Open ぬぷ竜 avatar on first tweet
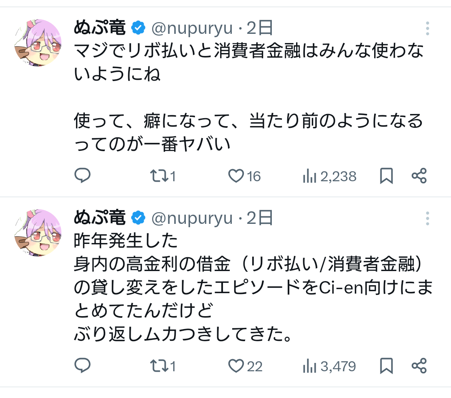 pyautogui.click(x=38, y=43)
